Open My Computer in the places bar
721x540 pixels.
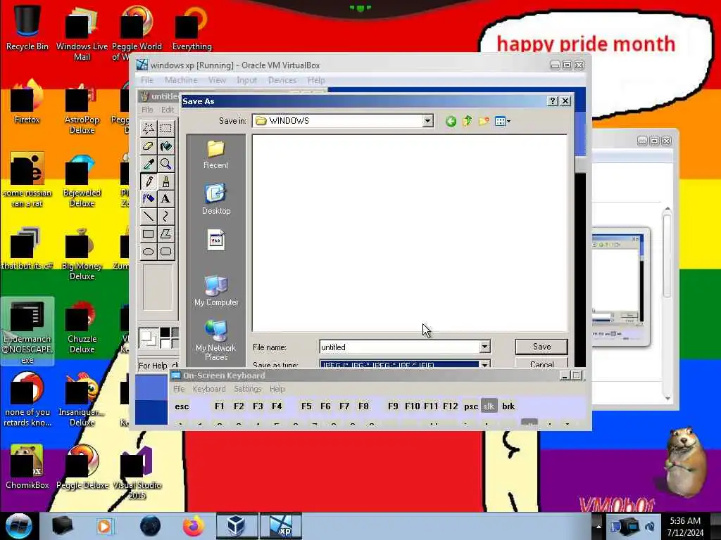click(x=215, y=290)
